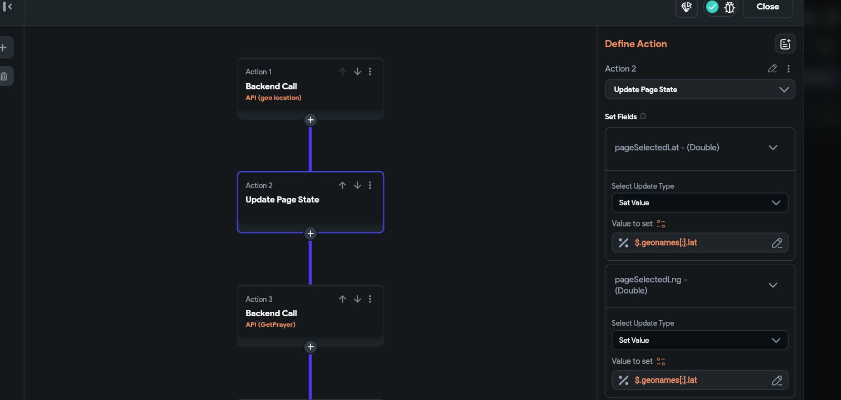
Task: Move Action 1 down with the arrow
Action: (357, 72)
